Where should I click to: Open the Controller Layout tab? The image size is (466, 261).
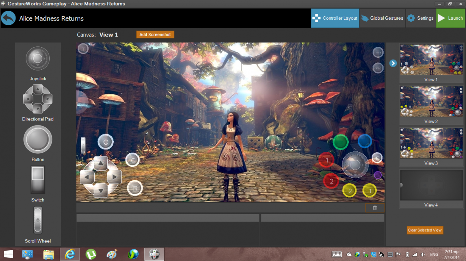(335, 18)
